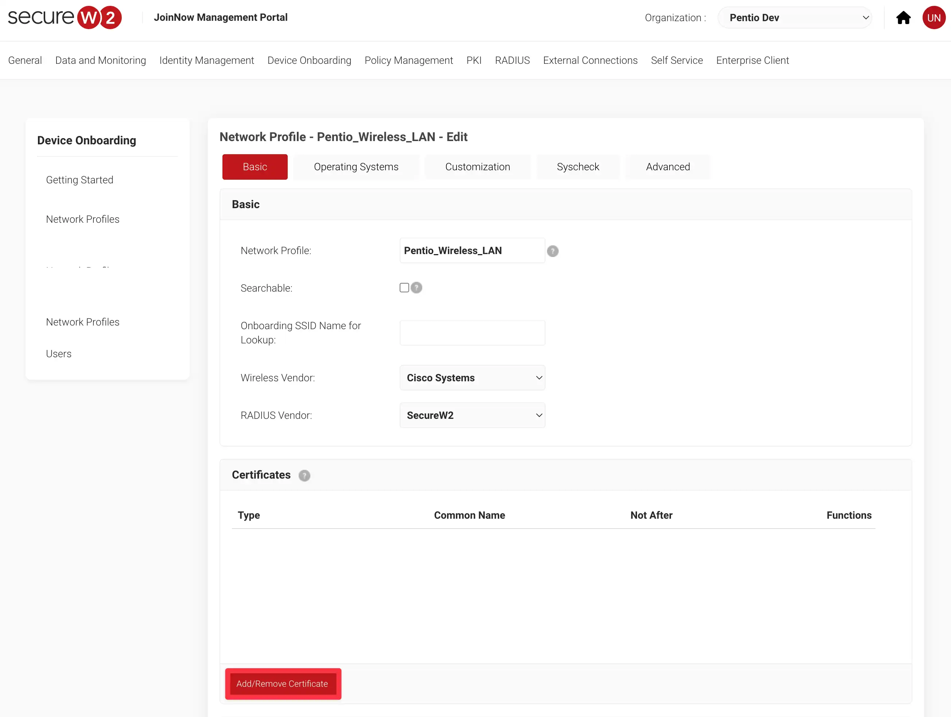Expand the Wireless Vendor dropdown
Screen dimensions: 951x717
click(472, 378)
